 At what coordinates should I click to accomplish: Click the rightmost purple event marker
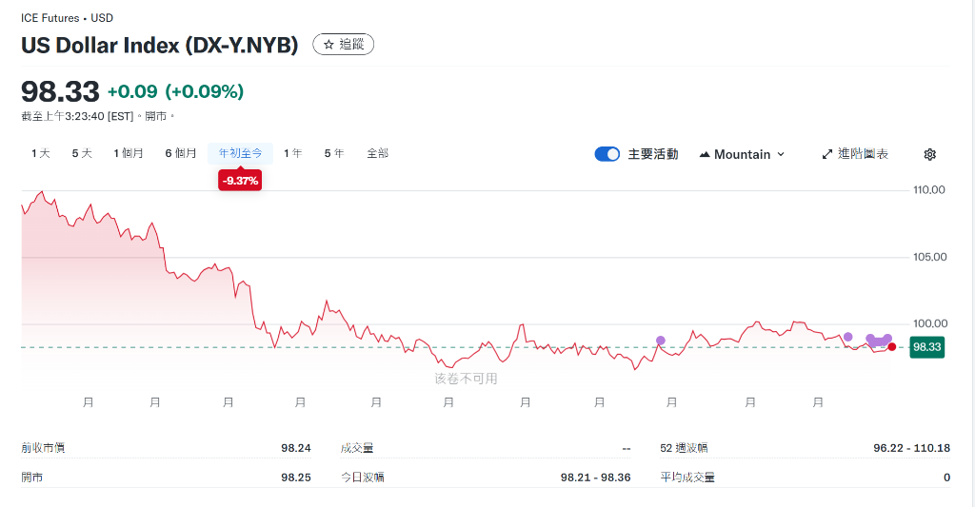(887, 339)
